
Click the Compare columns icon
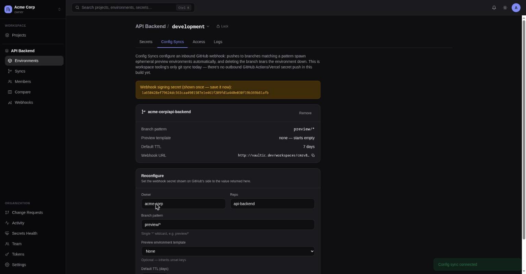point(10,92)
